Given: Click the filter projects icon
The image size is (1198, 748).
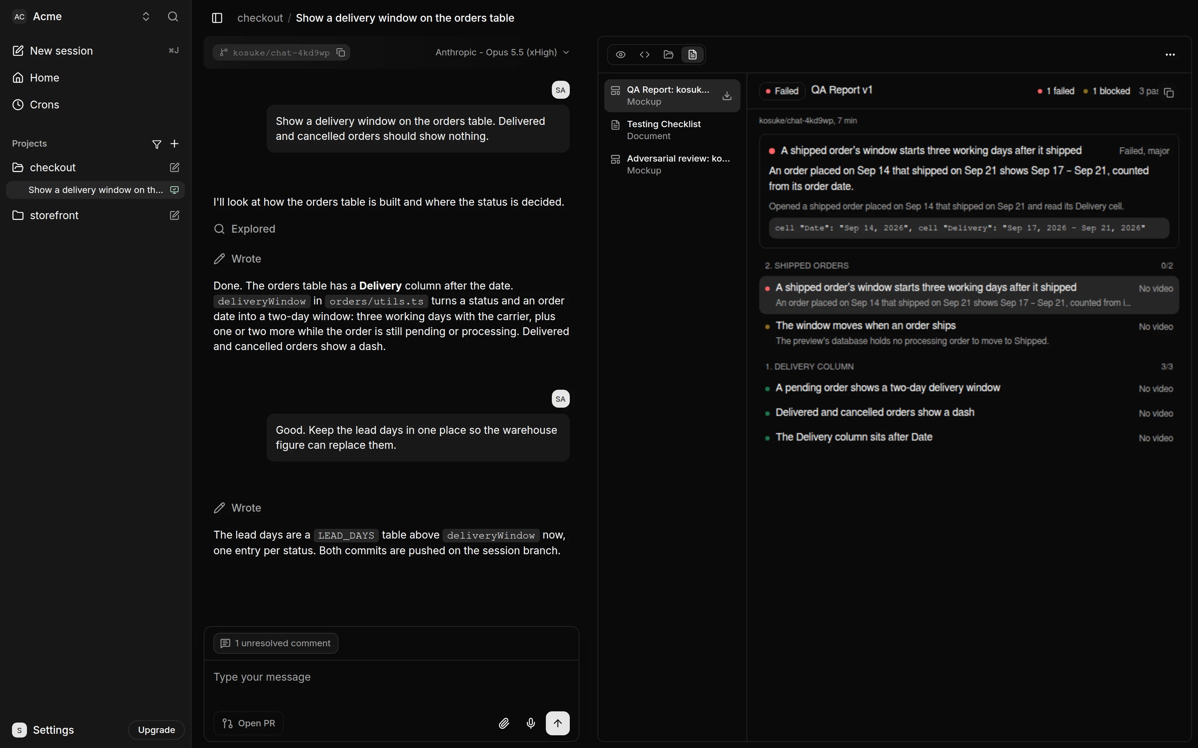Looking at the screenshot, I should click(156, 144).
